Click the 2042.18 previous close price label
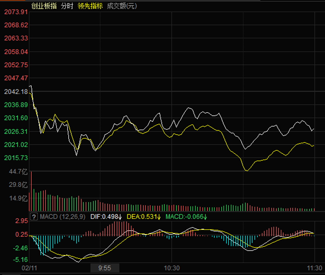 pyautogui.click(x=15, y=92)
